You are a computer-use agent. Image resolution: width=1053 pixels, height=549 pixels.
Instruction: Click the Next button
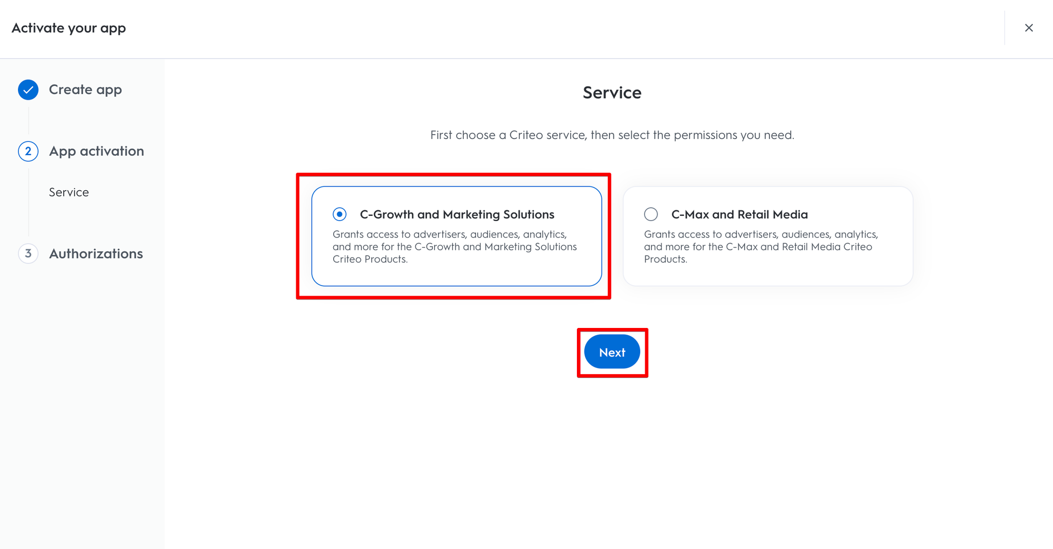(x=612, y=352)
